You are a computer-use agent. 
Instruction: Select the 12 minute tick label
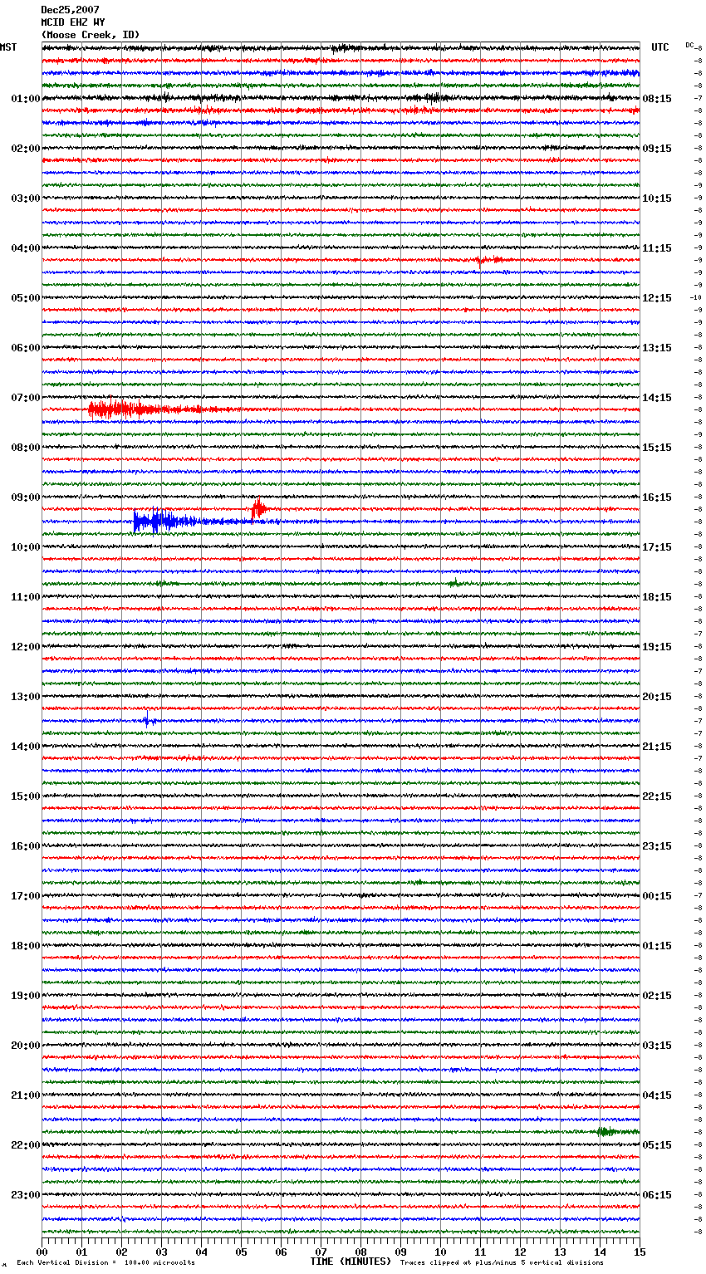pos(520,1252)
